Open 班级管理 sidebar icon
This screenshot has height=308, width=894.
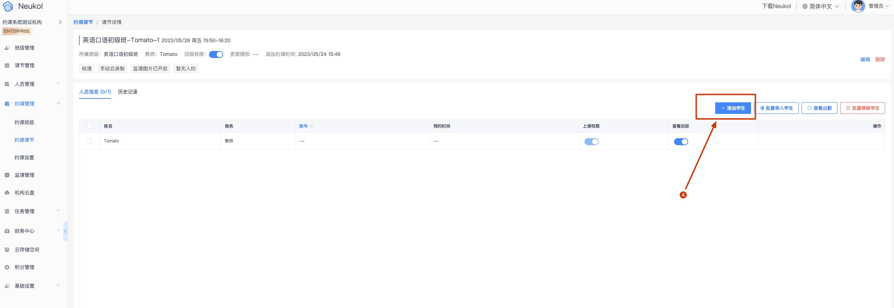7,48
